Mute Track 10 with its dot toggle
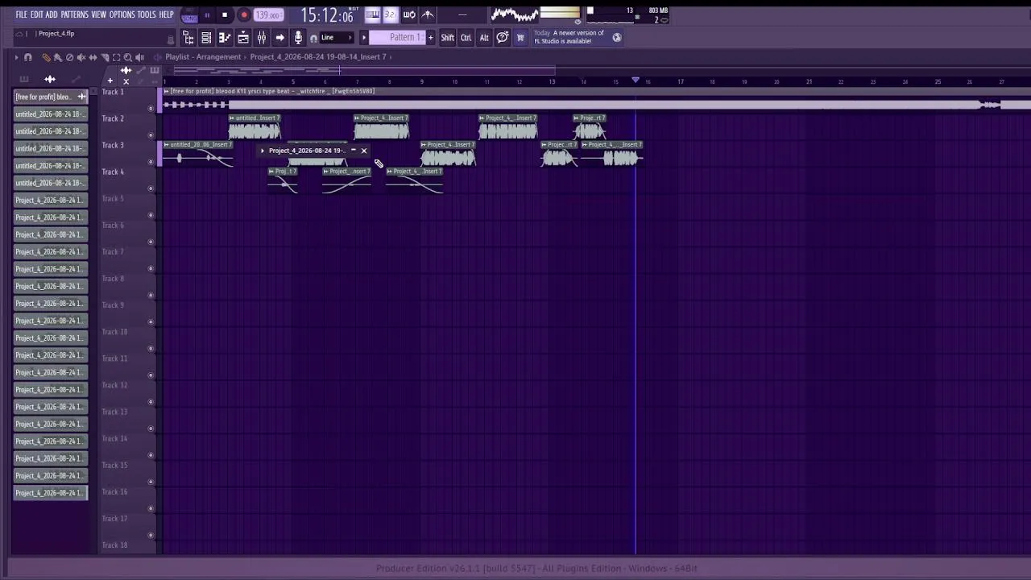The width and height of the screenshot is (1031, 580). 151,348
